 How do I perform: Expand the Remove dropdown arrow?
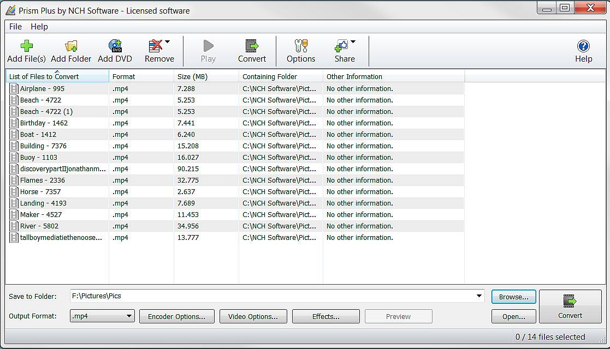[x=168, y=42]
